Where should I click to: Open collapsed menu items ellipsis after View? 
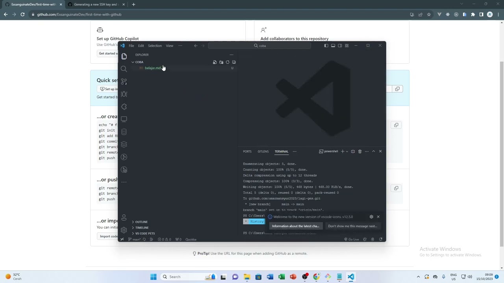(180, 46)
